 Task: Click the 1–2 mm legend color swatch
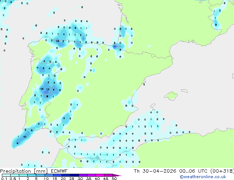click(23, 175)
